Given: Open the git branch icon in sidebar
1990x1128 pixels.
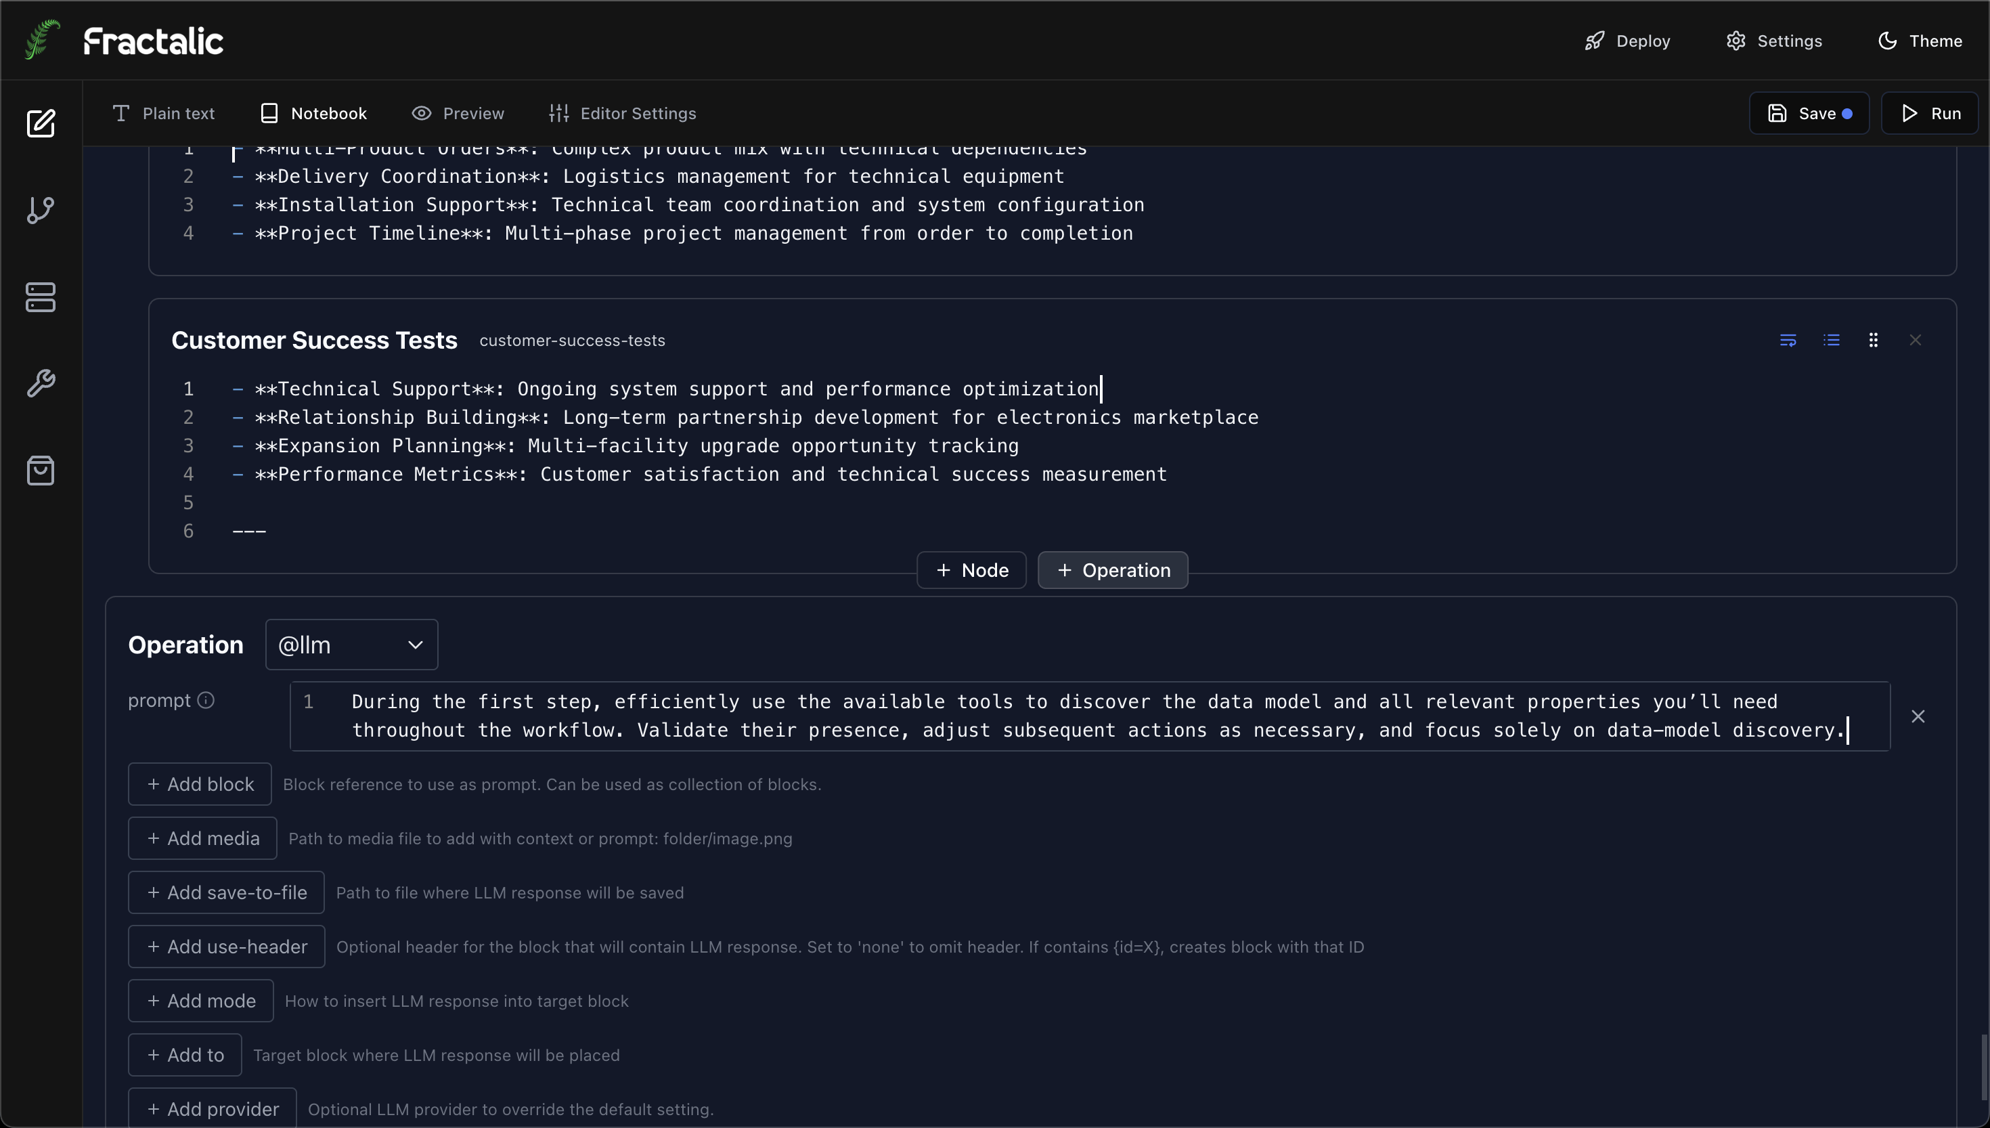Looking at the screenshot, I should [41, 210].
